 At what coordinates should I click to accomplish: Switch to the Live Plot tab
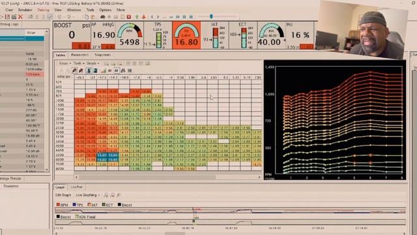pos(76,187)
